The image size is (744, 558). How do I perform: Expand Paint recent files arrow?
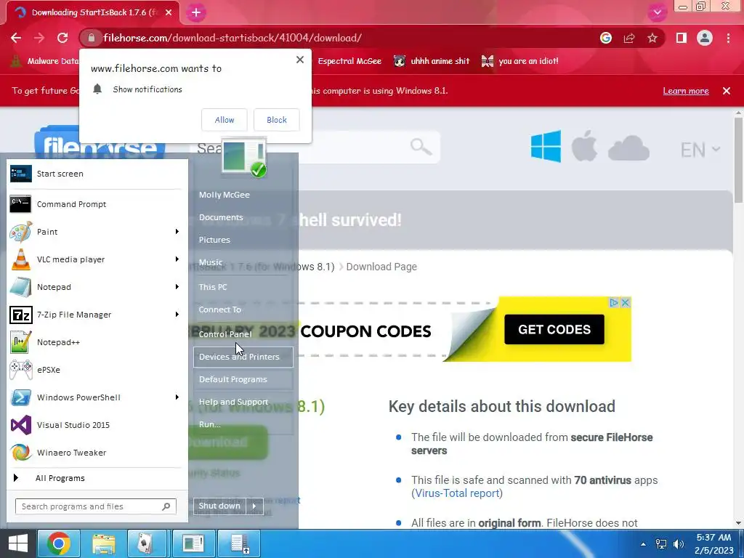point(177,232)
